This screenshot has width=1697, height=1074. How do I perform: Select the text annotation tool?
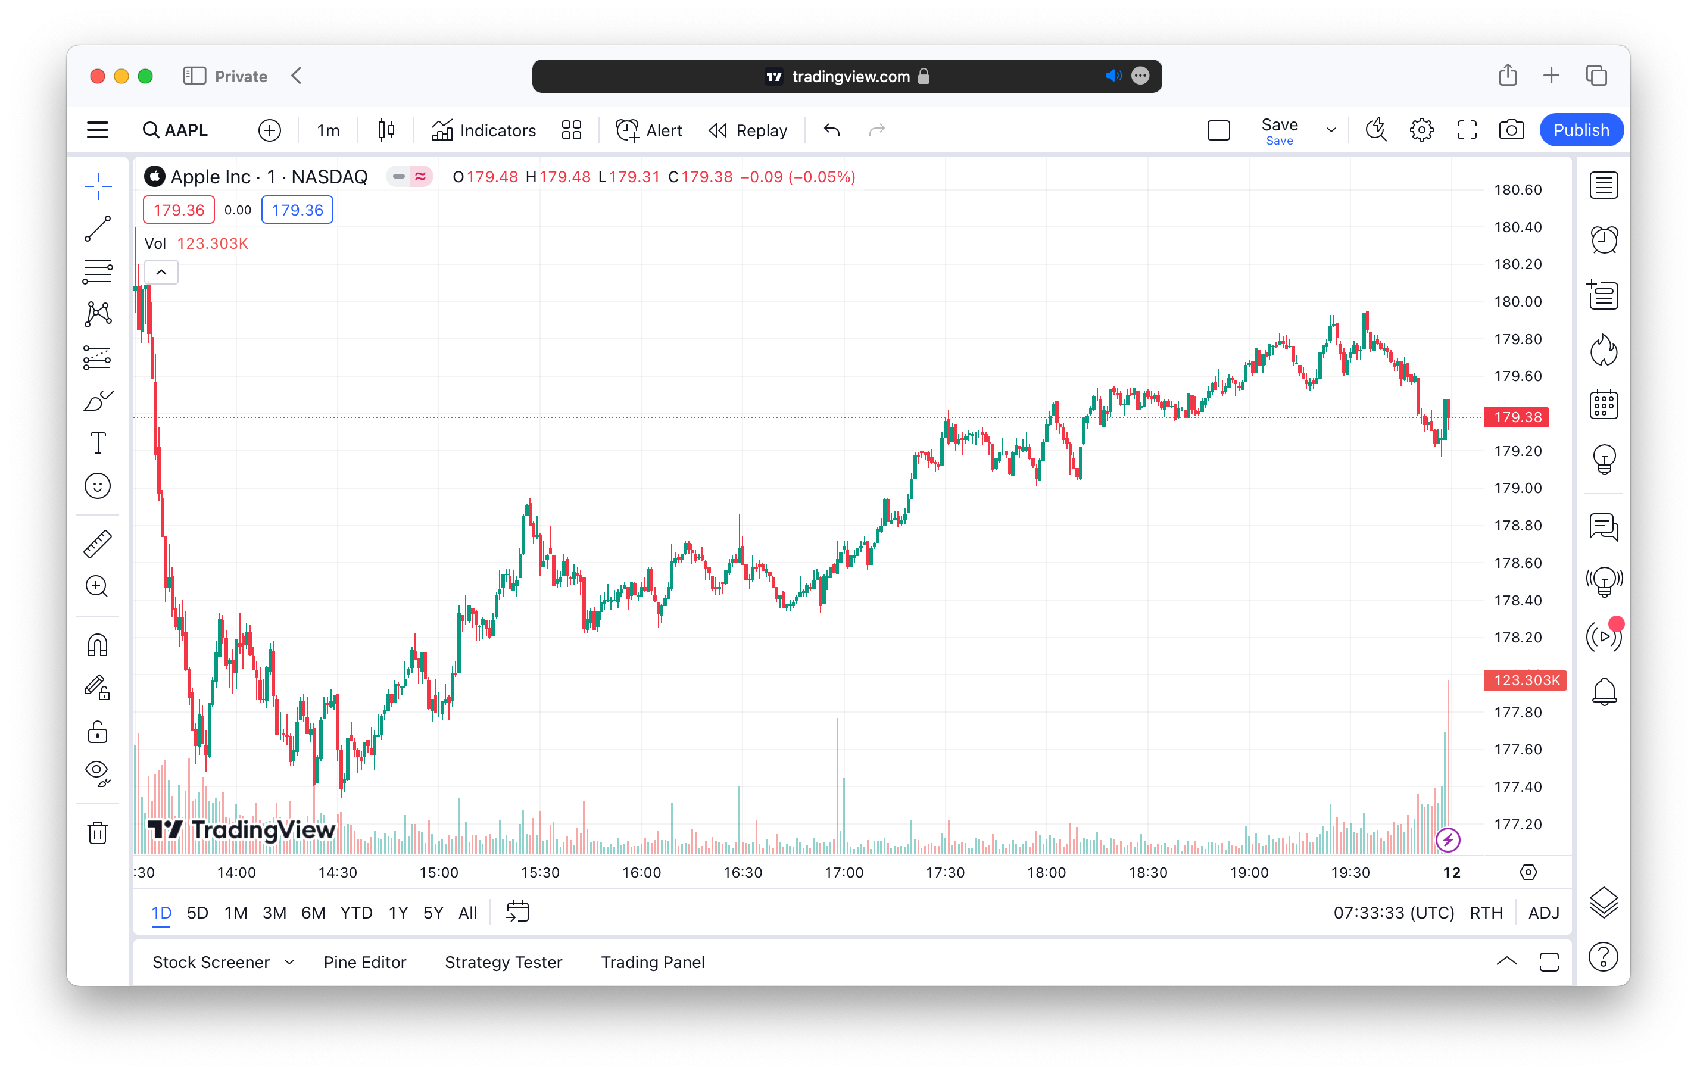(97, 444)
